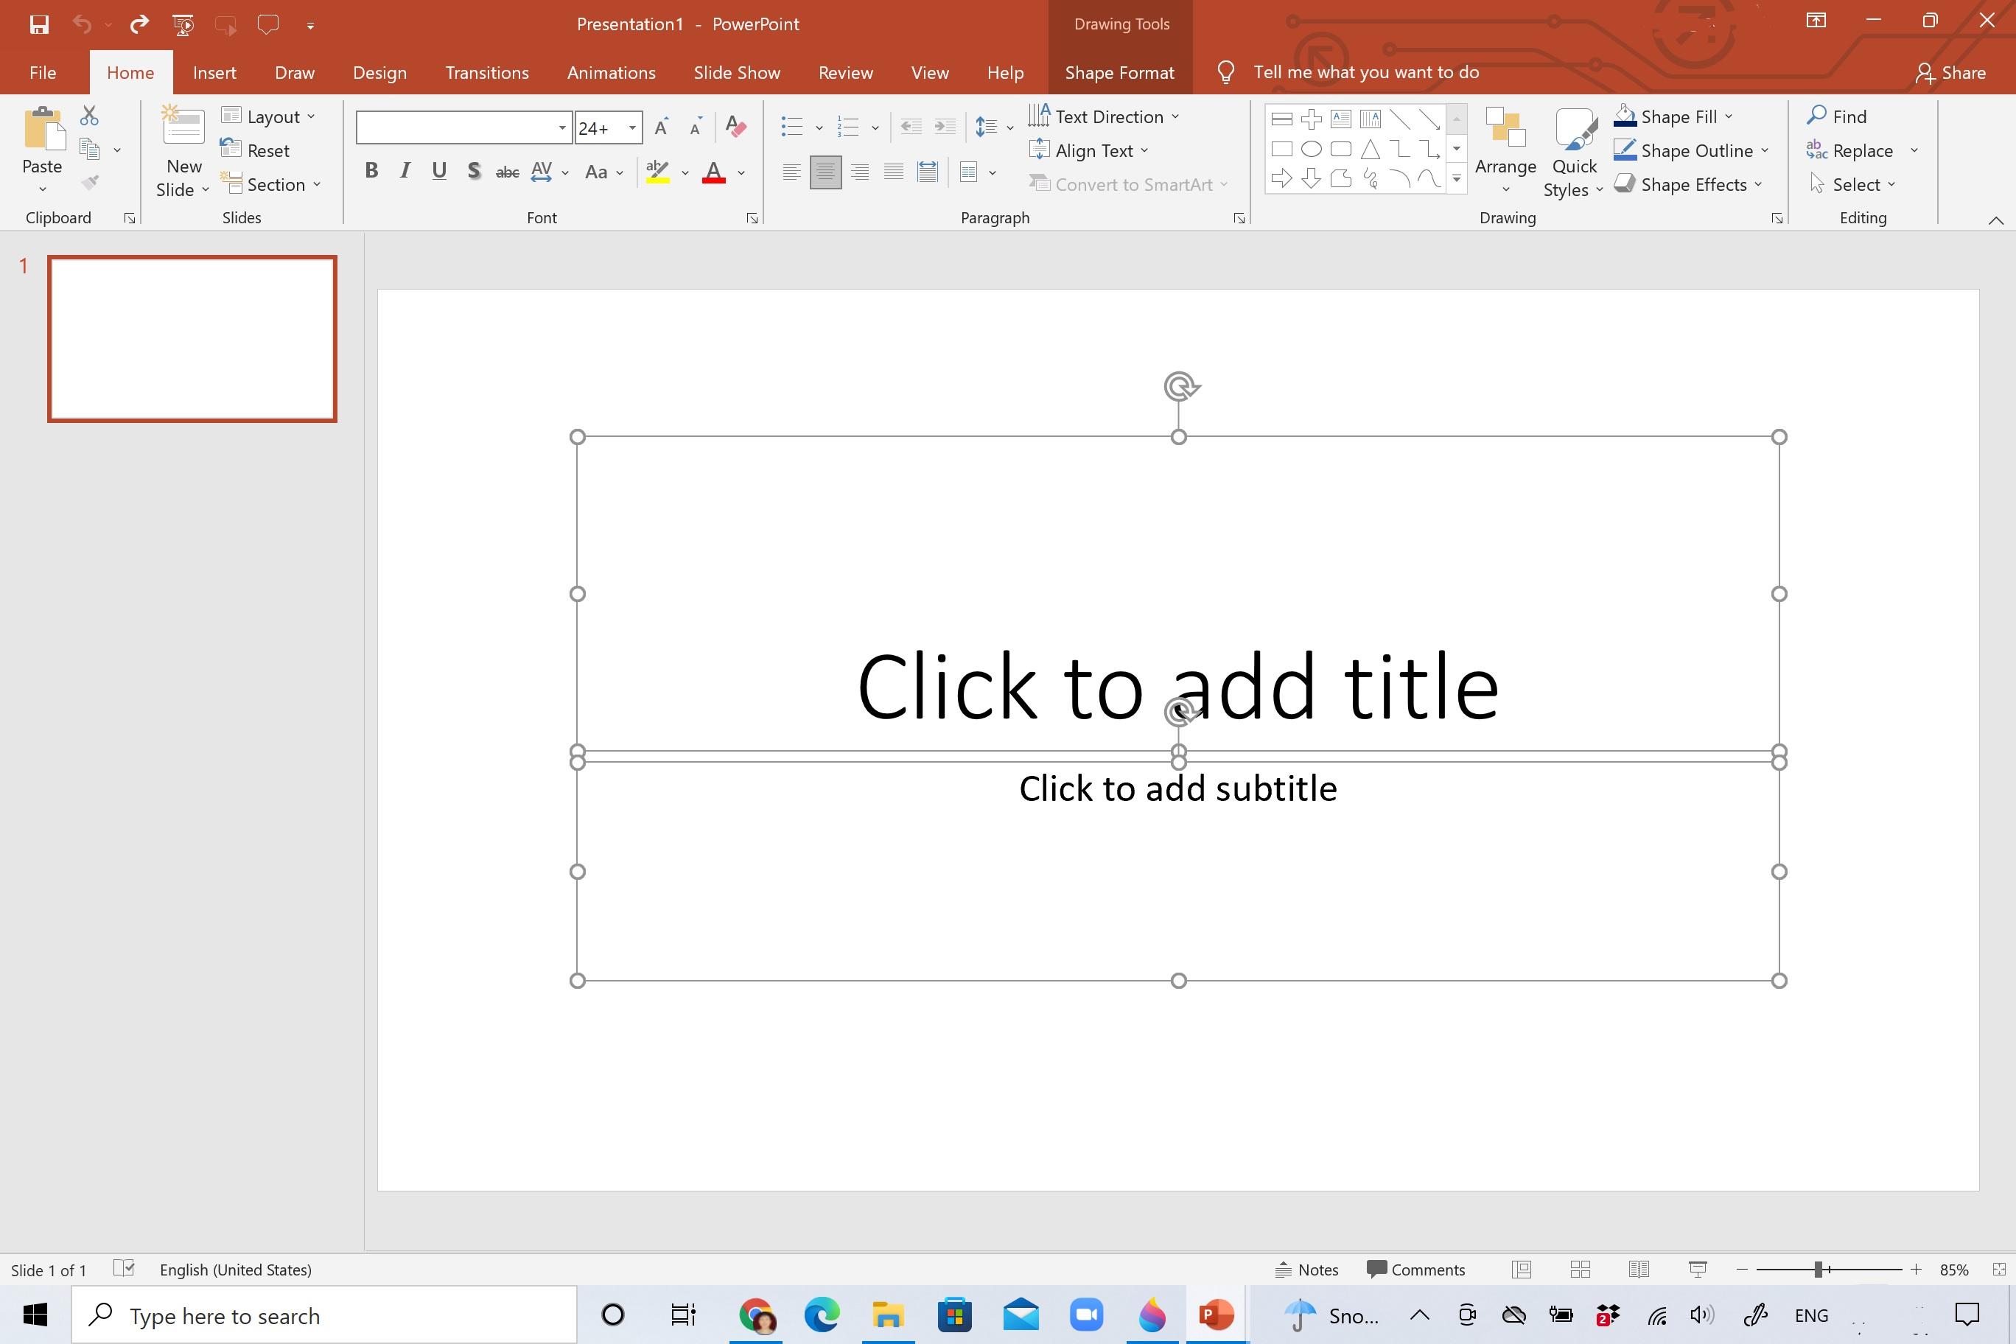Screen dimensions: 2016x1344
Task: Insert an Oval shape
Action: (x=1311, y=148)
